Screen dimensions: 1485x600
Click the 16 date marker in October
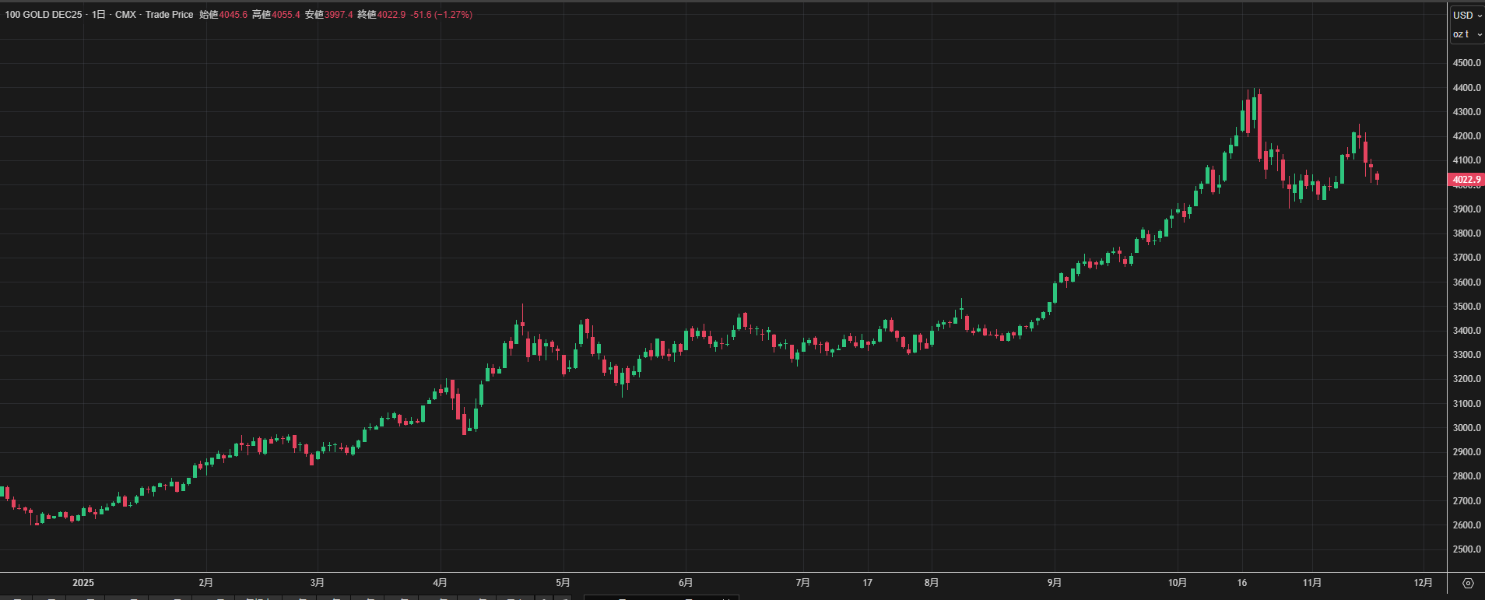pyautogui.click(x=1242, y=583)
